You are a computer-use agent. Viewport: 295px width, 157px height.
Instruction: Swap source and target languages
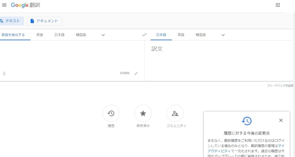click(x=144, y=35)
